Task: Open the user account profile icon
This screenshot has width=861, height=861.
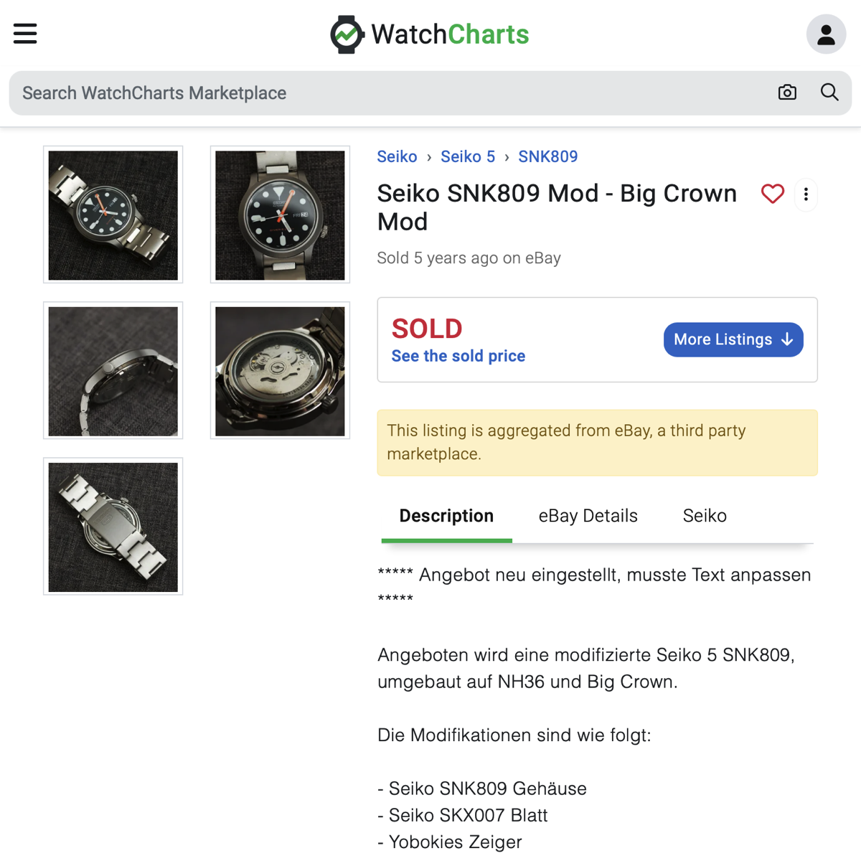Action: (x=826, y=34)
